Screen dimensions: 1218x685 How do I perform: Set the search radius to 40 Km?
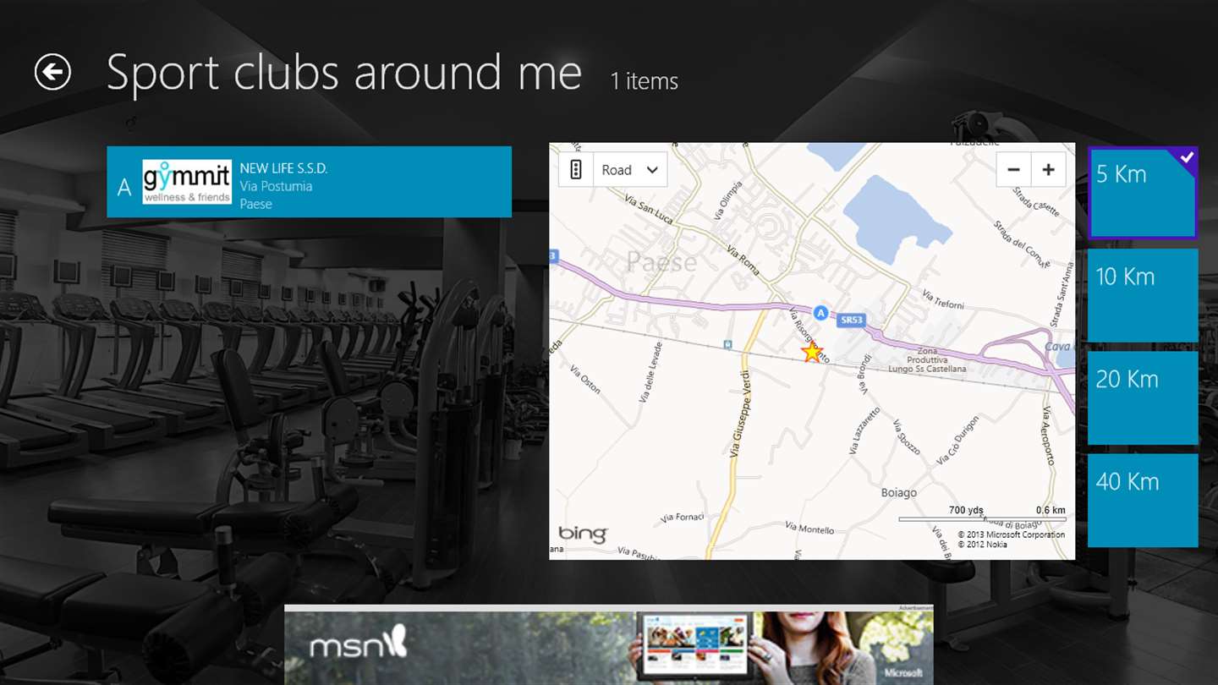(1143, 500)
